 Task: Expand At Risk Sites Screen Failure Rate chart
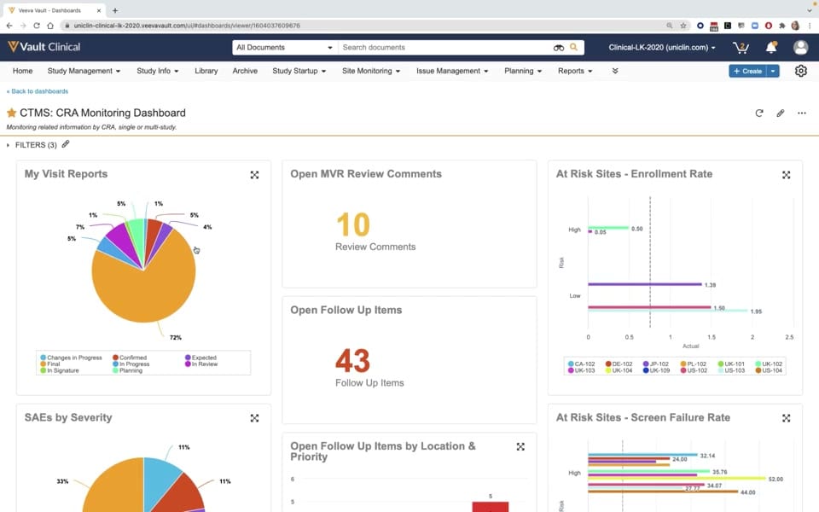(x=786, y=418)
